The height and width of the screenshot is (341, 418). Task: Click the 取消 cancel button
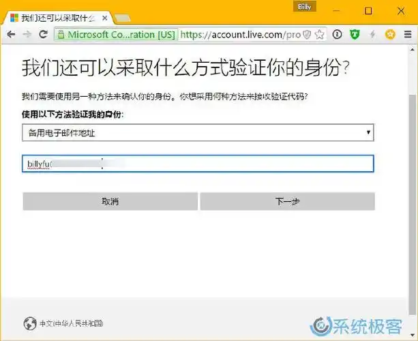(110, 201)
